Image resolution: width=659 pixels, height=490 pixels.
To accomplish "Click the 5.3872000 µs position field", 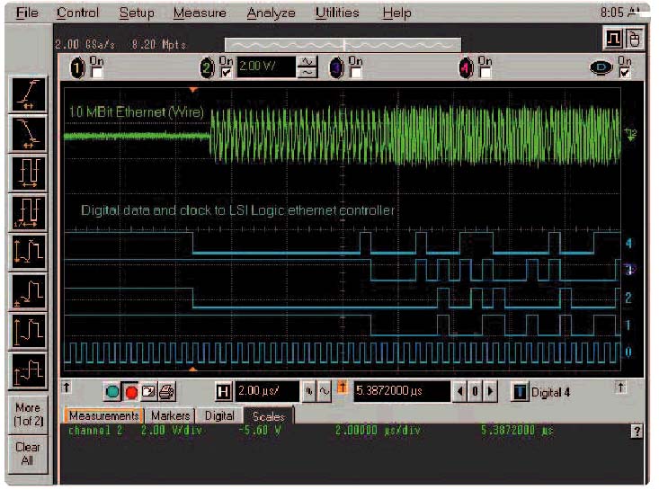I will (x=402, y=391).
